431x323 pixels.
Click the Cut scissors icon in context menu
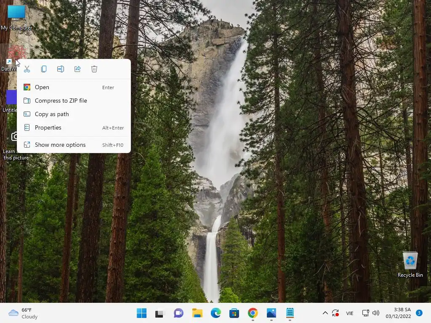(27, 69)
